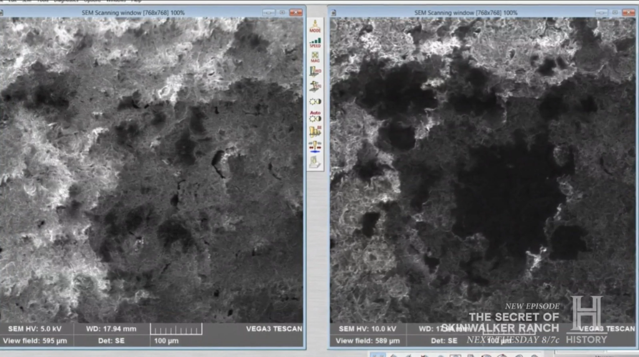Open the scan SPEED control

[315, 42]
